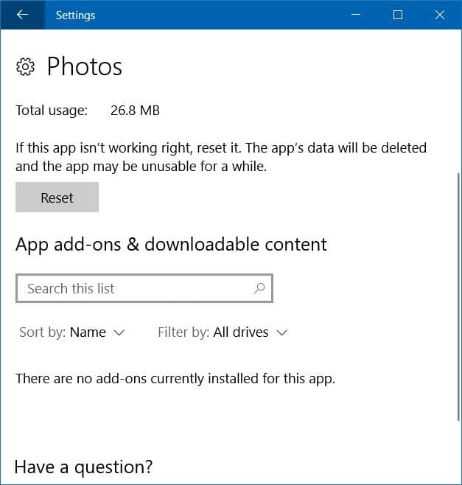Click the 'Have a question?' heading
462x485 pixels.
[x=83, y=467]
